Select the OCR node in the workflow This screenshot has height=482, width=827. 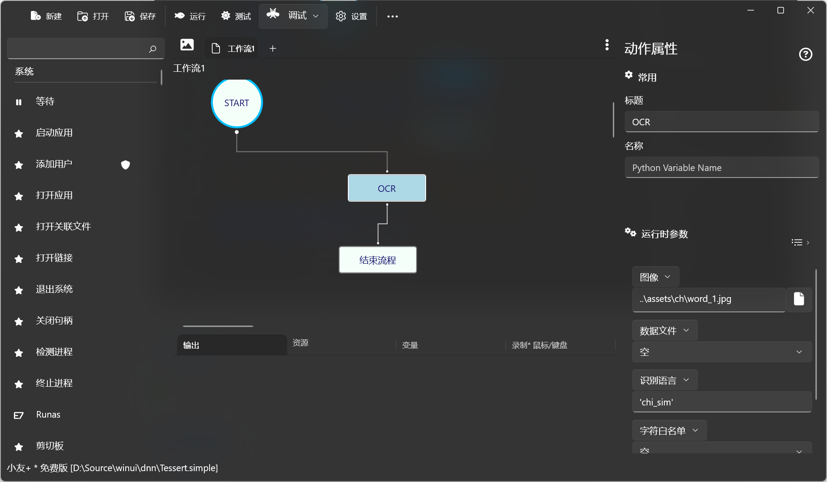pyautogui.click(x=387, y=188)
